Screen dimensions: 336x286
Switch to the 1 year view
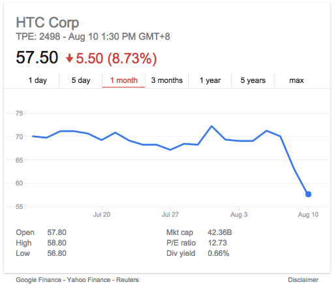pyautogui.click(x=210, y=80)
